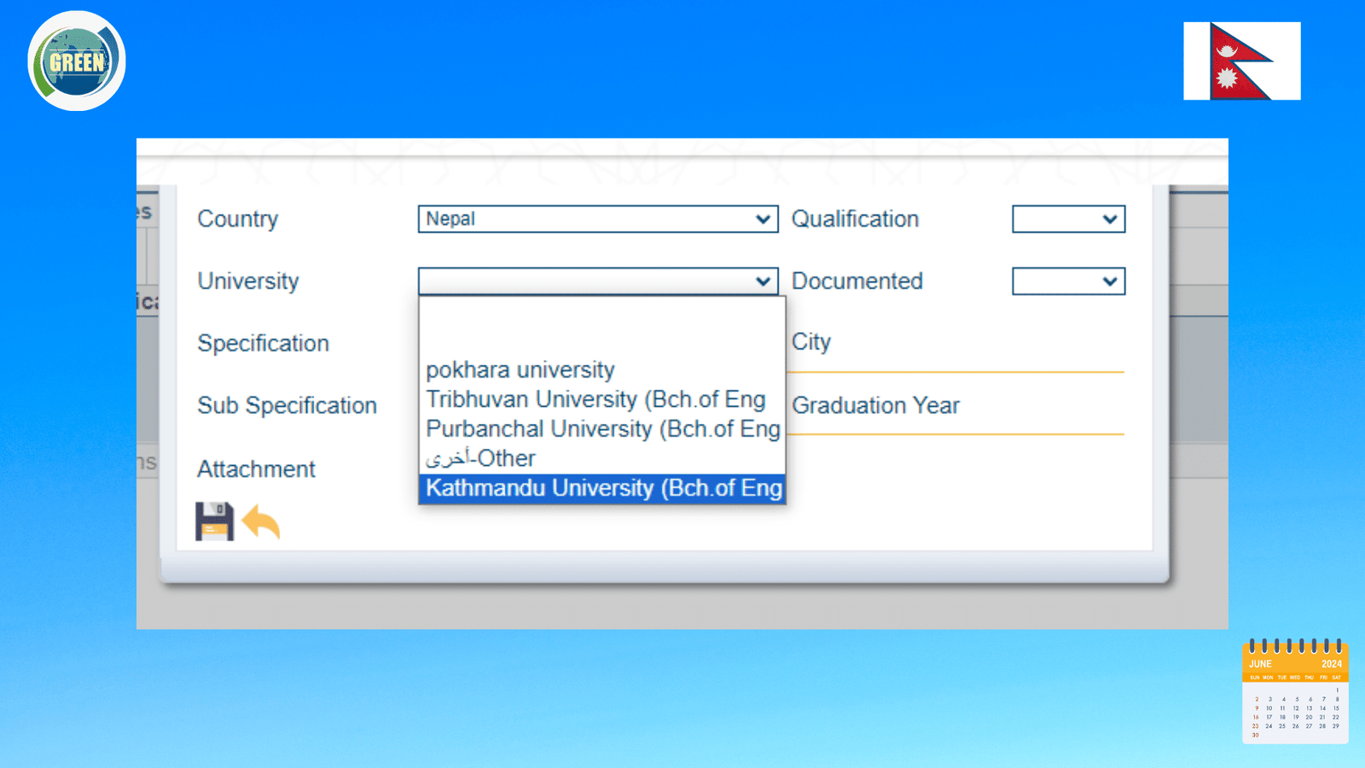Choose highlighted Kathmandu University option
This screenshot has width=1365, height=768.
(x=602, y=488)
